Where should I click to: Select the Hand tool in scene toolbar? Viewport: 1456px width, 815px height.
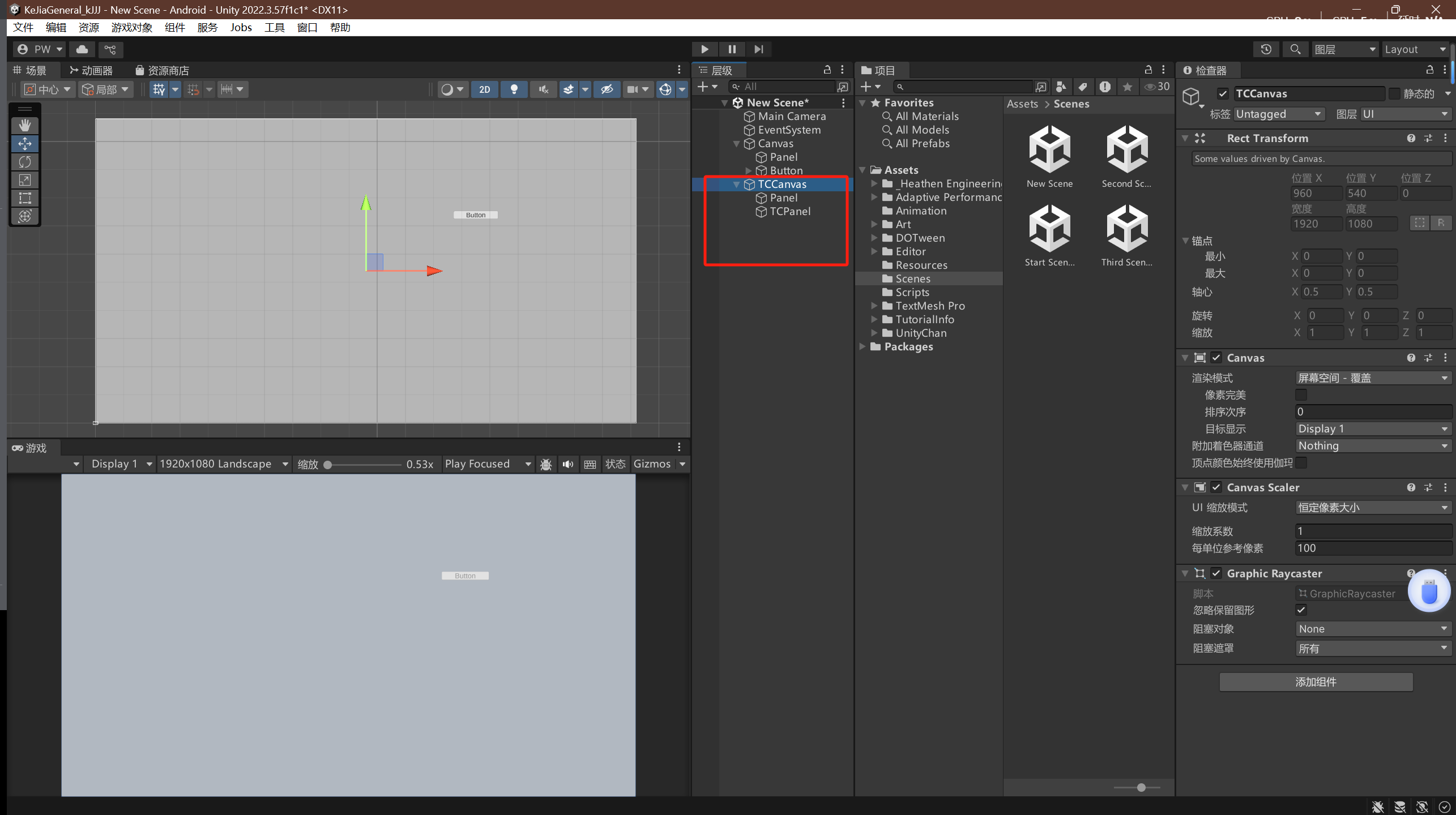(25, 125)
